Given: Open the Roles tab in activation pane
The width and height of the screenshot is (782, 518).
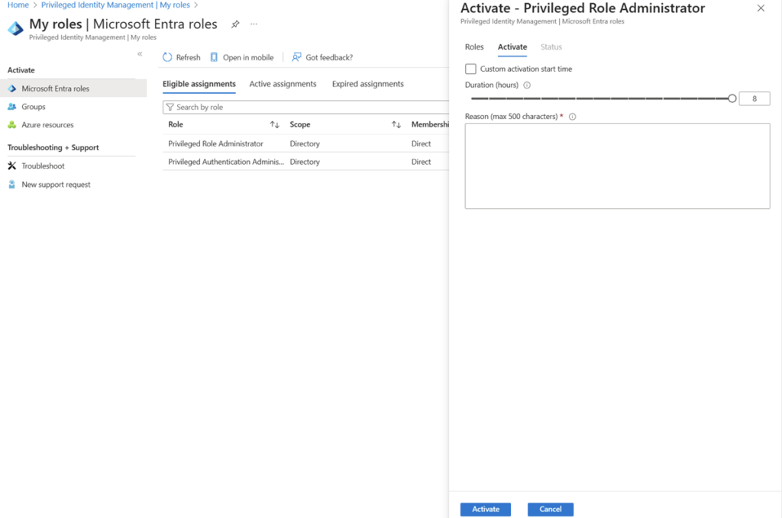Looking at the screenshot, I should [x=474, y=47].
